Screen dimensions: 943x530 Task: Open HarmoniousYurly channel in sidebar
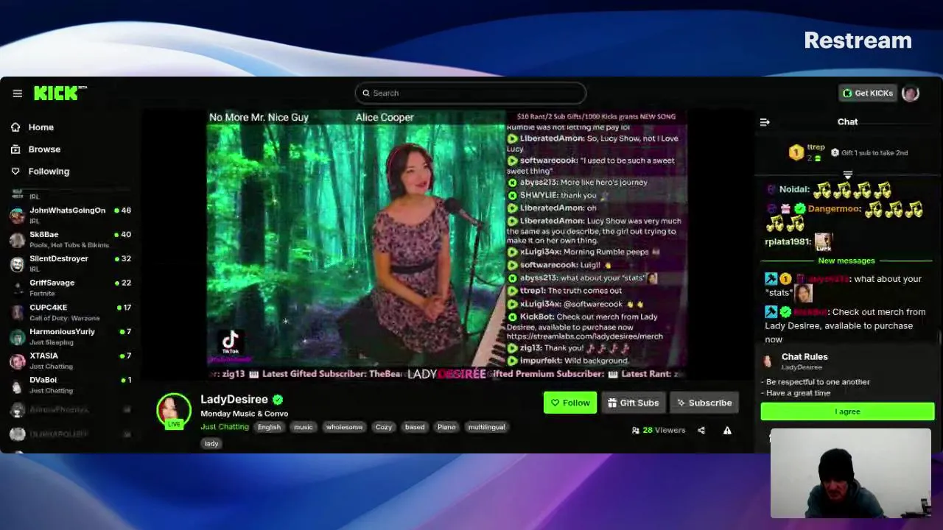[70, 336]
